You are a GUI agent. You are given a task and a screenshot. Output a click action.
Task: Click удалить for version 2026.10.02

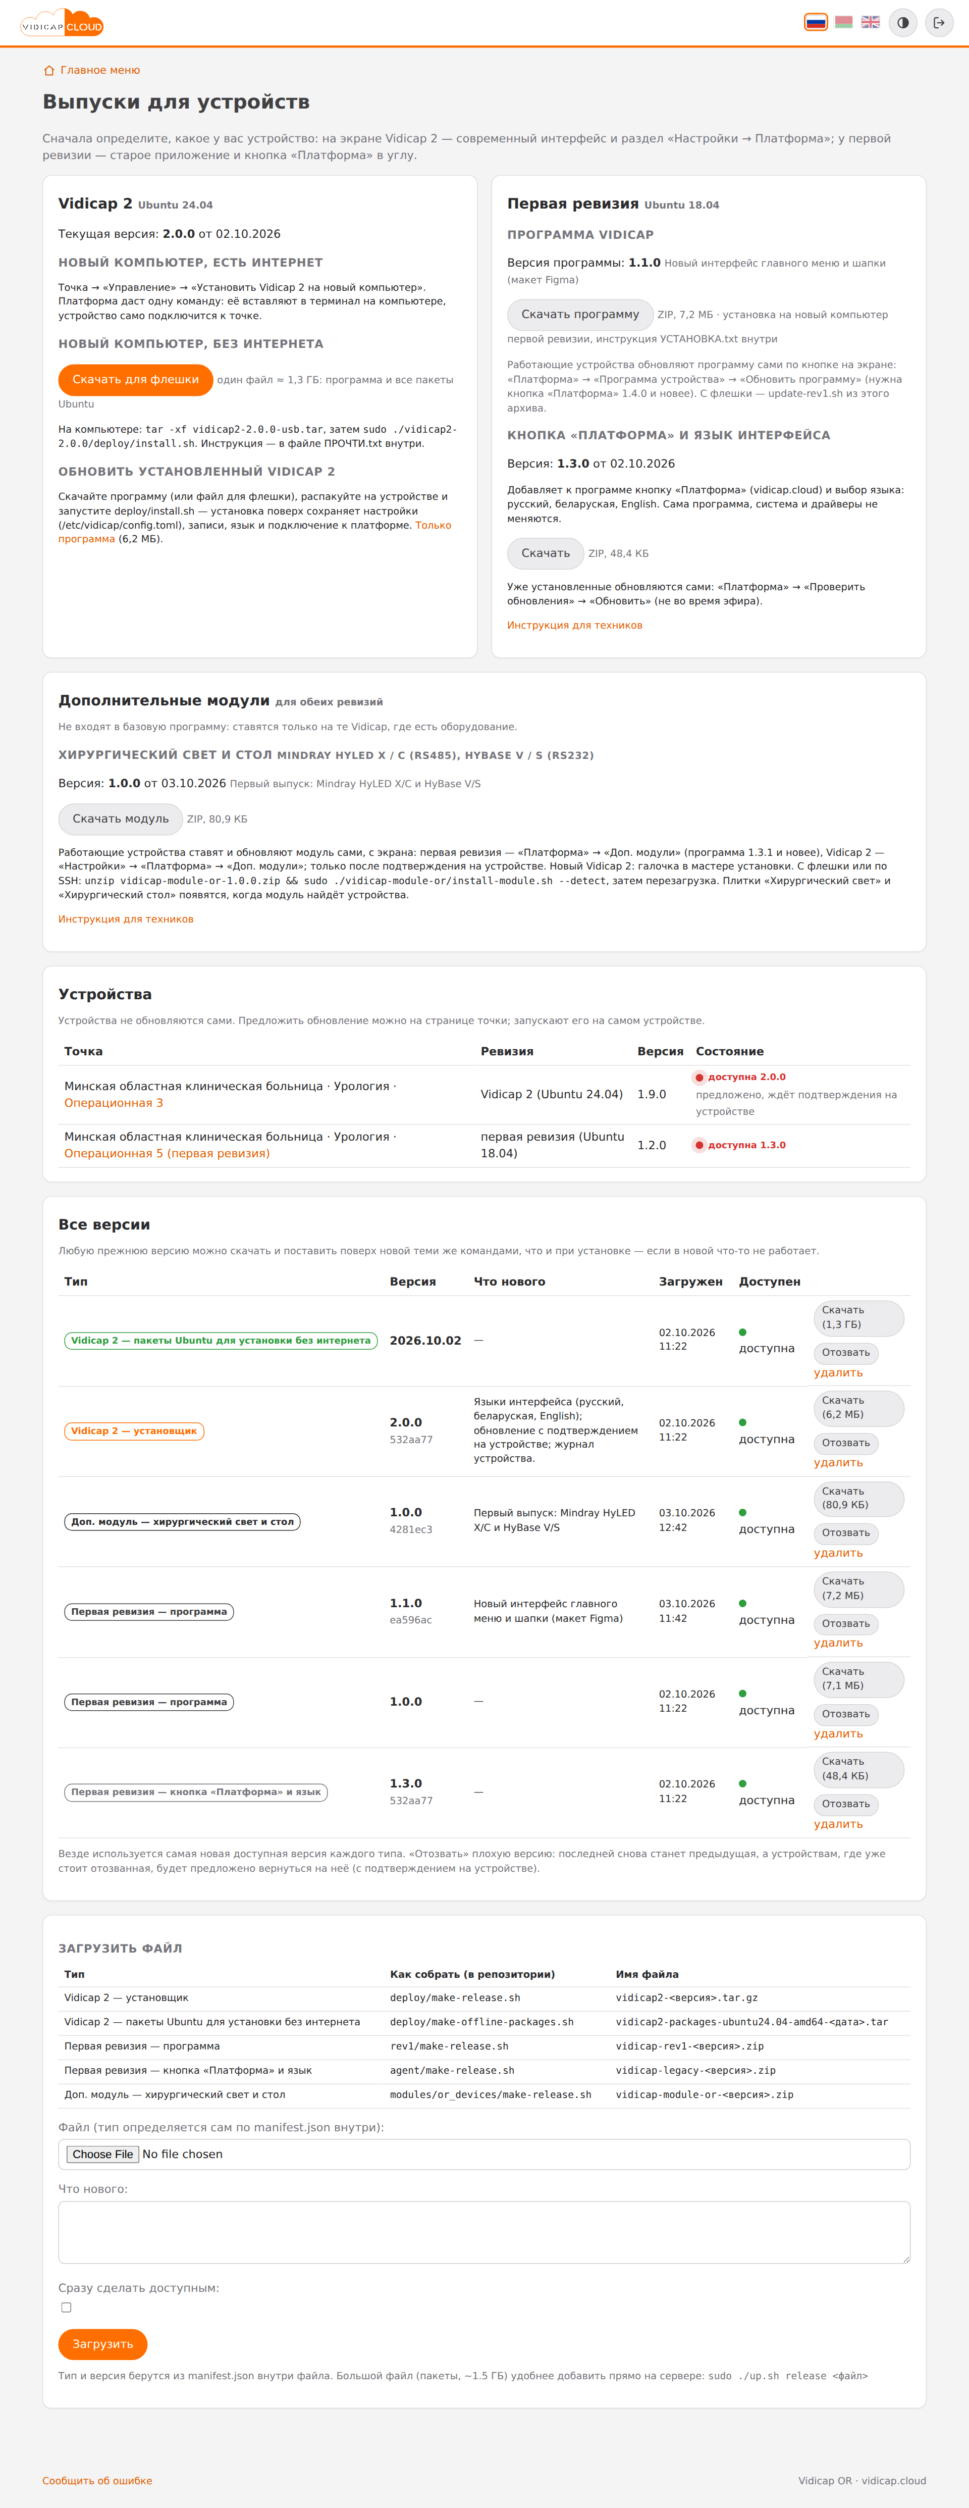point(838,1373)
